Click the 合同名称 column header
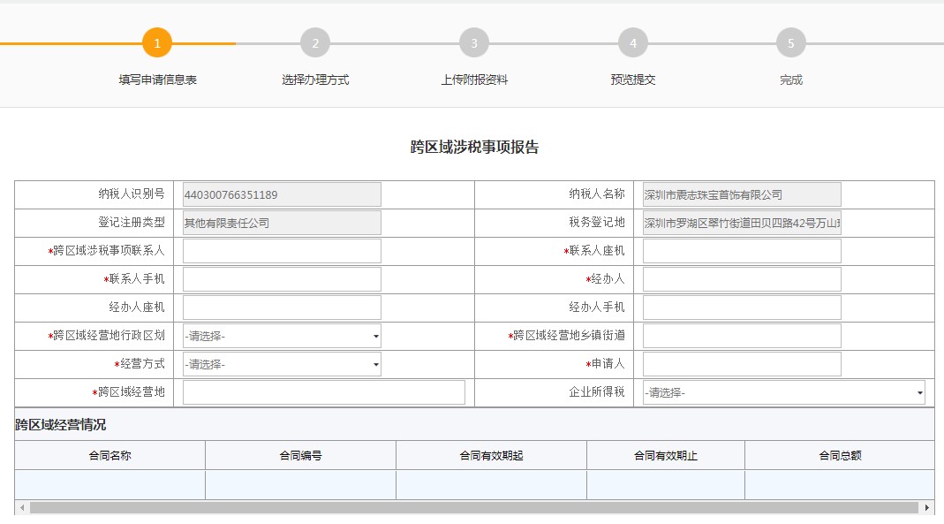This screenshot has height=524, width=944. pos(110,456)
